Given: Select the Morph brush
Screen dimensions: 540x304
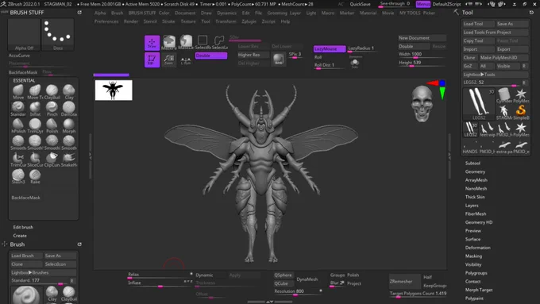Looking at the screenshot, I should (69, 125).
